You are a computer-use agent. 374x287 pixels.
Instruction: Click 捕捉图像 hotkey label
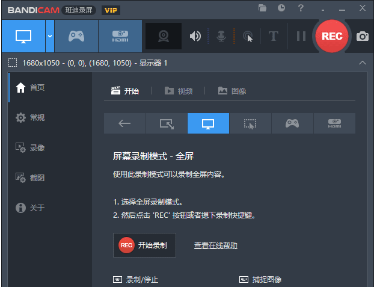coord(267,279)
